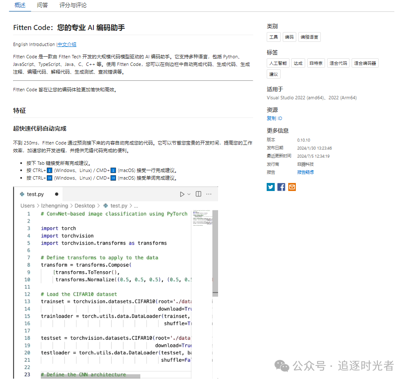Click the Visual Studio 2022 compatibility text

[312, 98]
